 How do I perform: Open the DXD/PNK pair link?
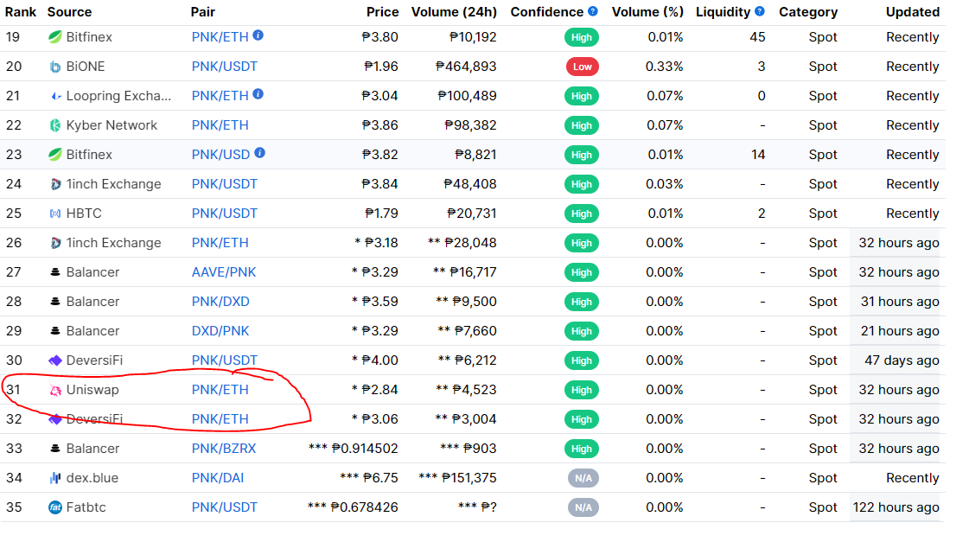pos(220,330)
